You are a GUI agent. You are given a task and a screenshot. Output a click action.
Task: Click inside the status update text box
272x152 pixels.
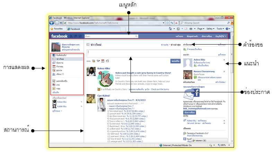pos(133,53)
